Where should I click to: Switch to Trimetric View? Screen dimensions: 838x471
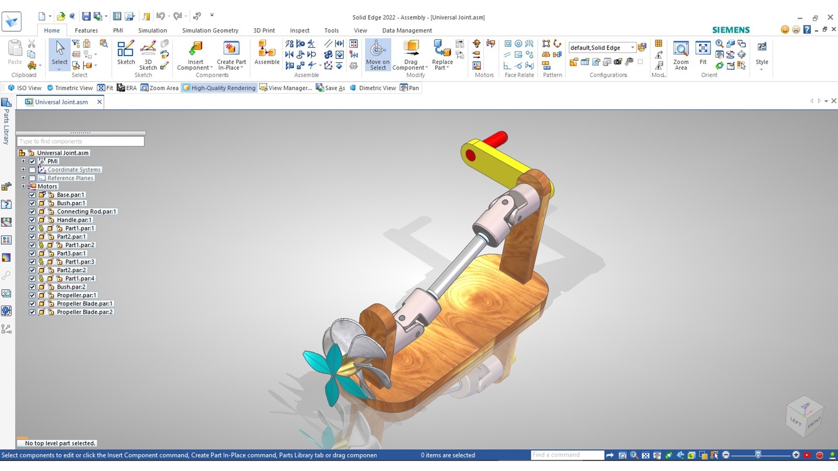(70, 88)
